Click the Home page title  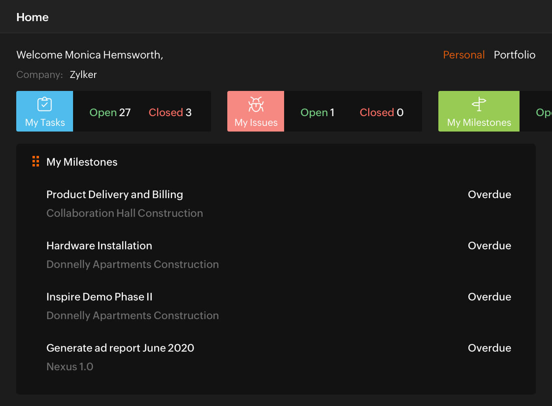click(32, 17)
